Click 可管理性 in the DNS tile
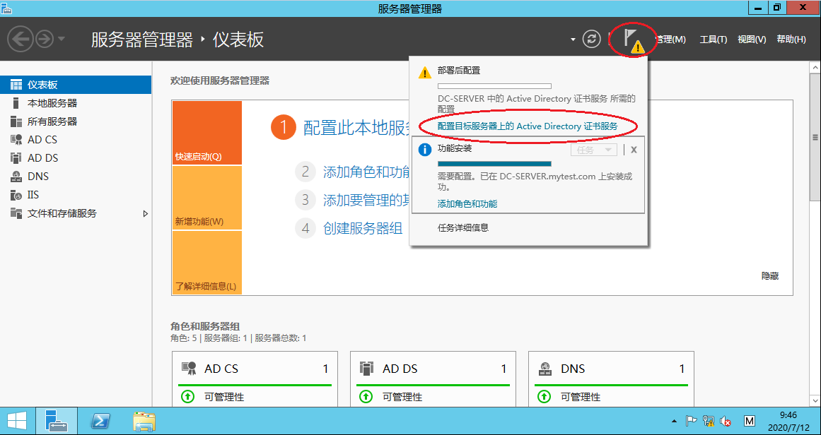The width and height of the screenshot is (821, 435). pos(581,397)
